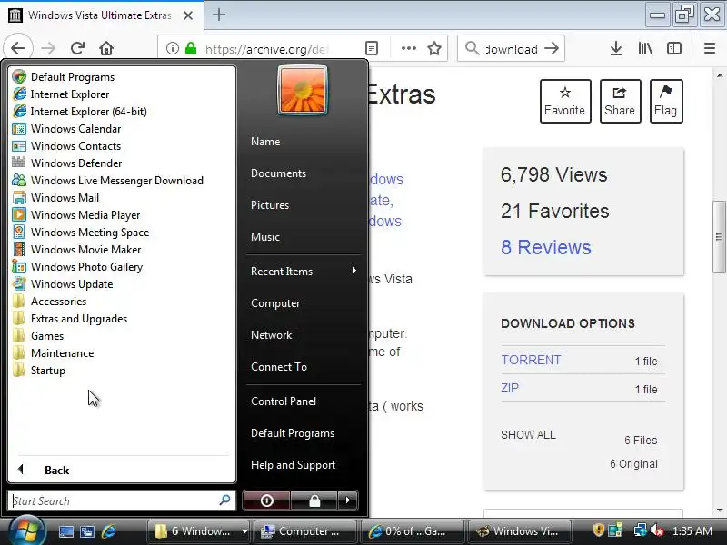Click the Windows Start orb

click(x=26, y=531)
